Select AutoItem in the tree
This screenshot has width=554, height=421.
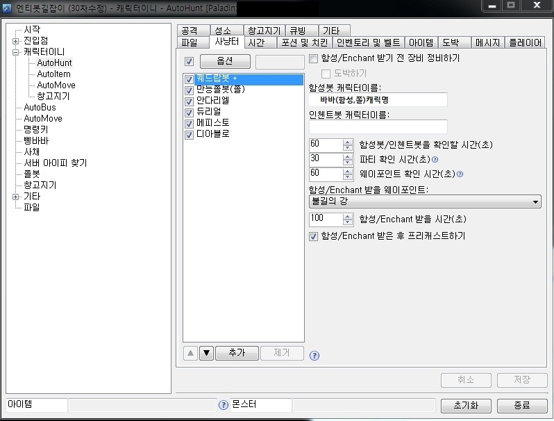click(53, 74)
